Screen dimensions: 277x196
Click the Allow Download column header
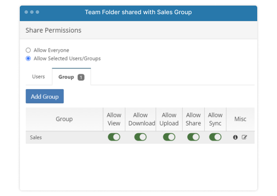pyautogui.click(x=141, y=119)
